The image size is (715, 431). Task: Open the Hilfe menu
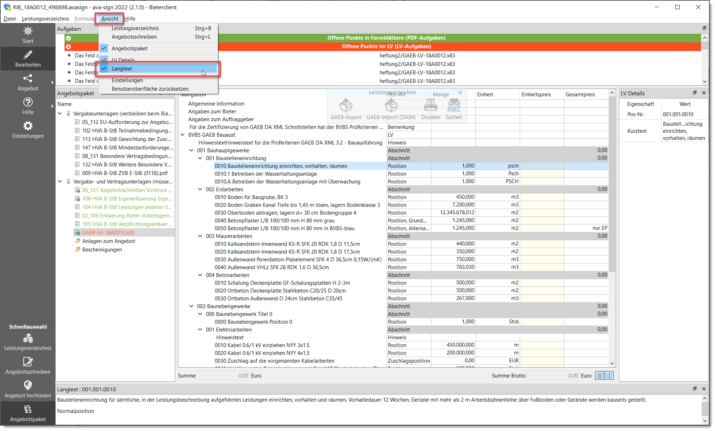(x=130, y=19)
